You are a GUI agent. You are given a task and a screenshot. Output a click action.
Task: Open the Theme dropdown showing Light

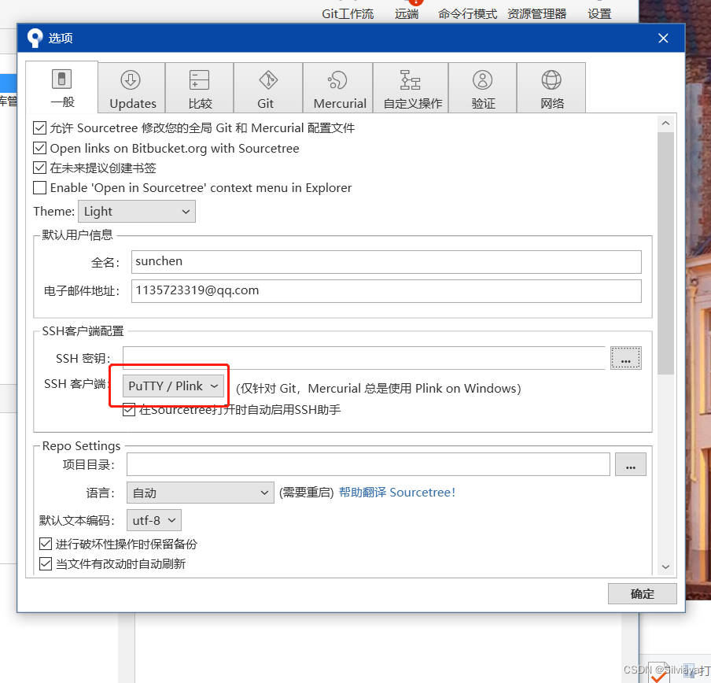pos(137,212)
